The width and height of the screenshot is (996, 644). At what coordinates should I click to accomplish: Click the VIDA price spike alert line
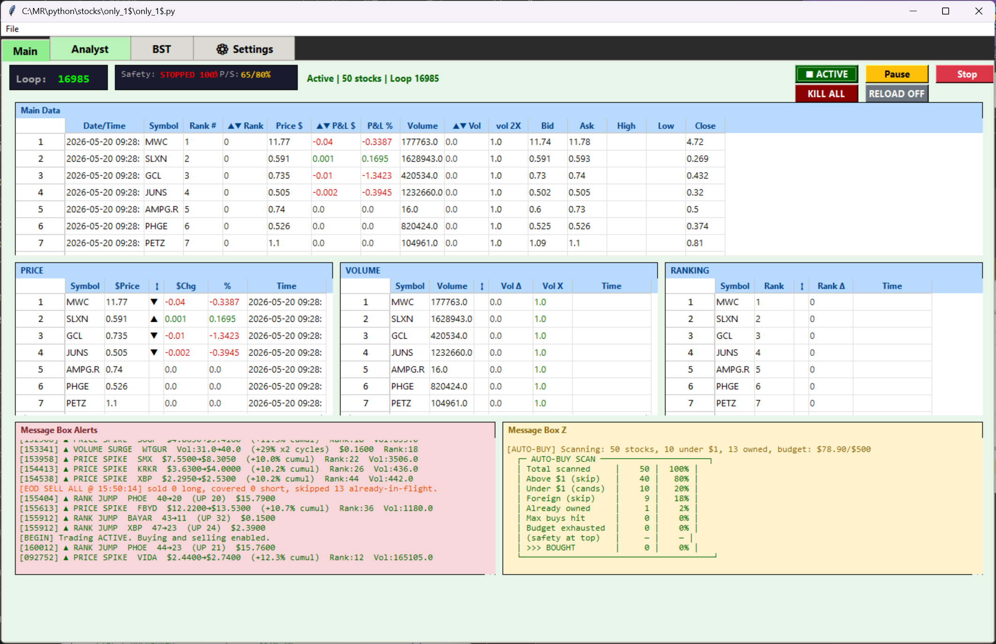point(226,557)
